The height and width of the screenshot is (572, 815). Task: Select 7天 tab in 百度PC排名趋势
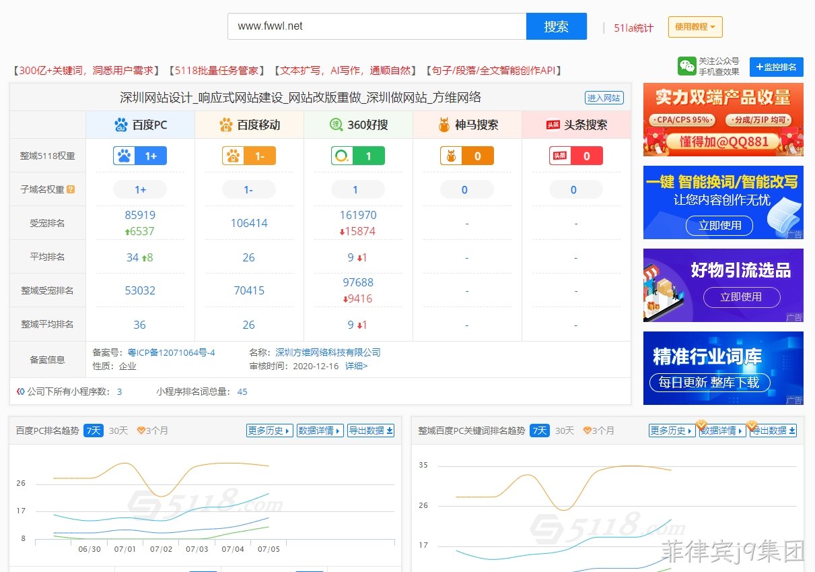[94, 431]
